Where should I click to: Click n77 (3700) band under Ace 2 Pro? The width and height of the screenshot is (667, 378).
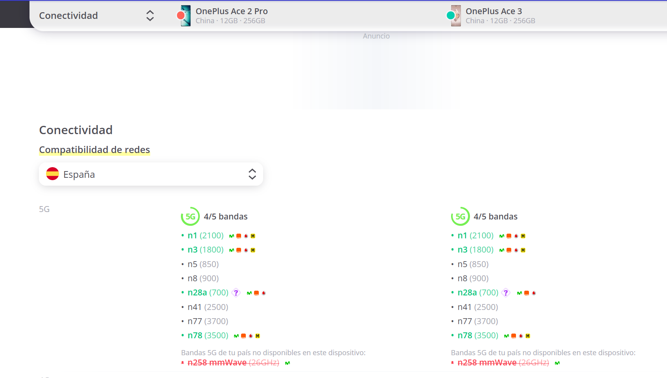tap(208, 321)
